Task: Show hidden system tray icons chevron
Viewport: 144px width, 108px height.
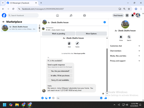Action: click(x=114, y=105)
